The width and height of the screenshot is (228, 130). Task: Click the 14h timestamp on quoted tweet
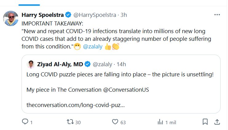point(122,64)
